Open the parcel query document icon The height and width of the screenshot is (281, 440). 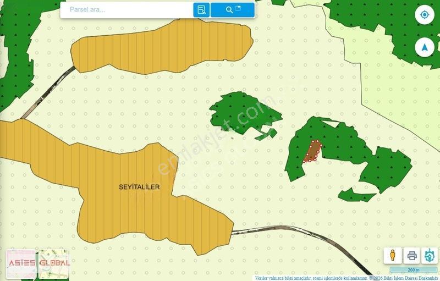click(x=201, y=10)
